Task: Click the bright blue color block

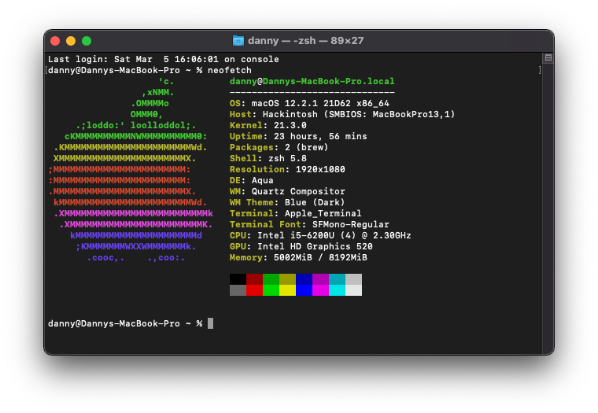Action: 304,290
